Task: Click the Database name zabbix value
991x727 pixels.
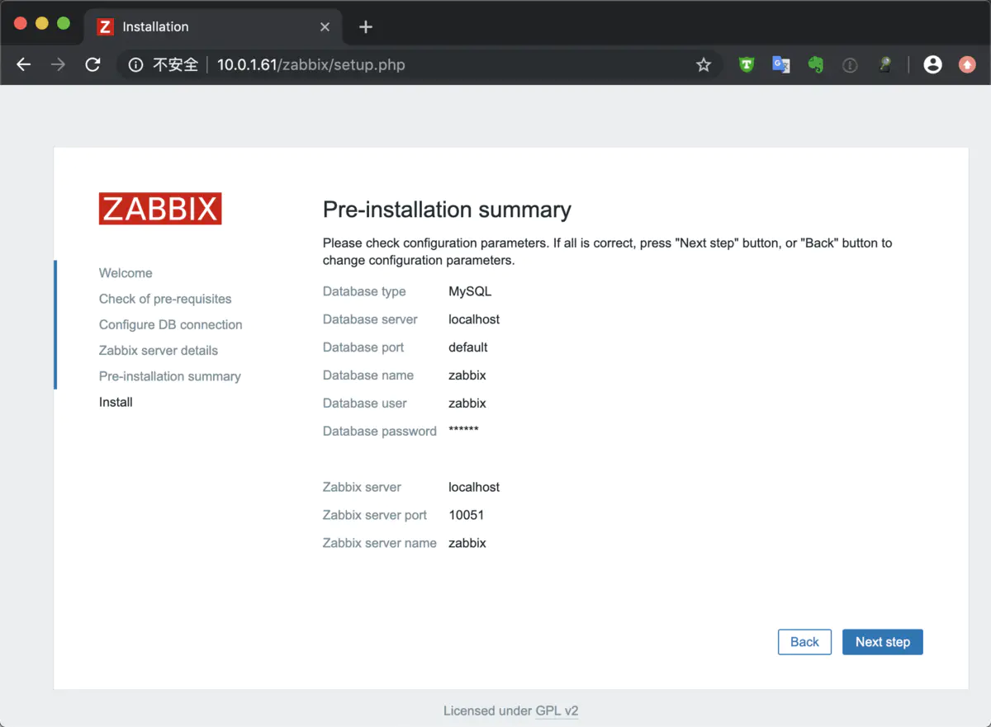Action: [467, 375]
